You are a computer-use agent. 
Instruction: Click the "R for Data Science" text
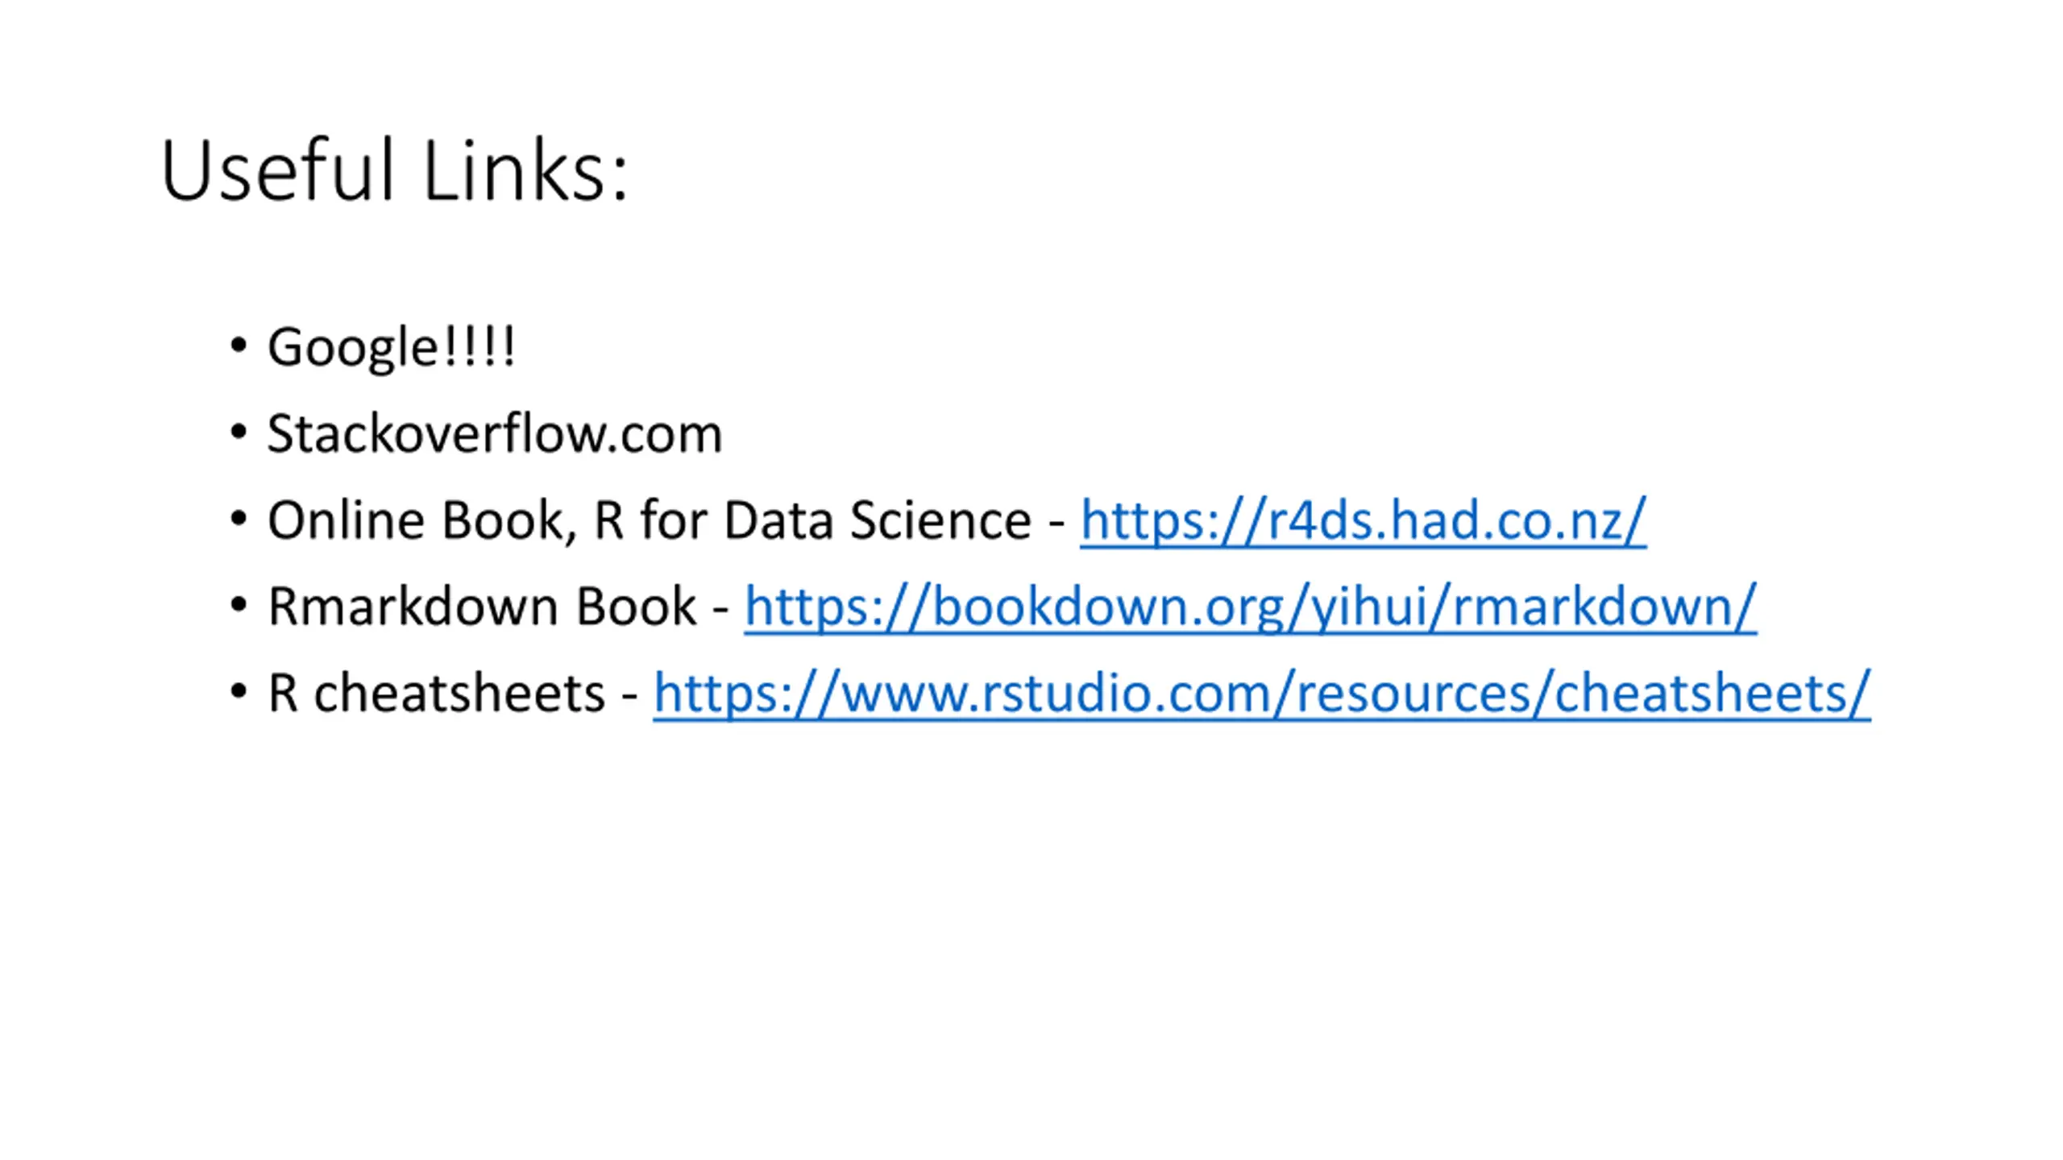(812, 520)
